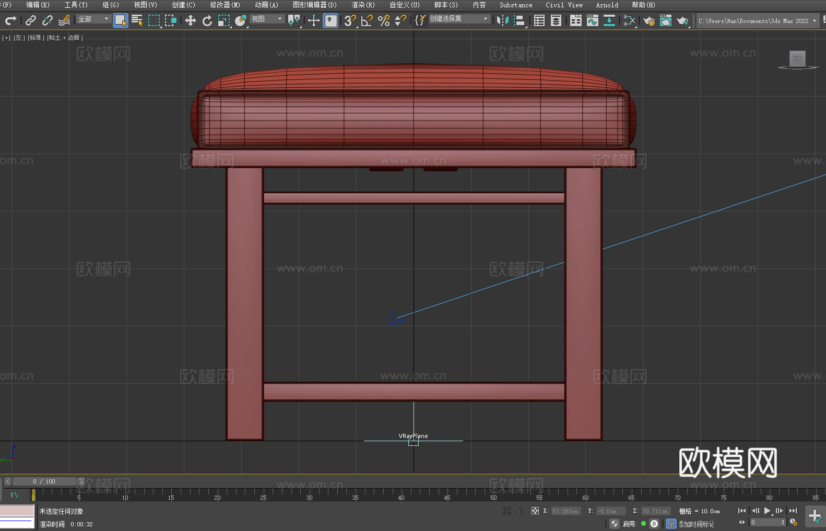Activate the Rotate tool
This screenshot has height=531, width=826.
click(x=207, y=21)
